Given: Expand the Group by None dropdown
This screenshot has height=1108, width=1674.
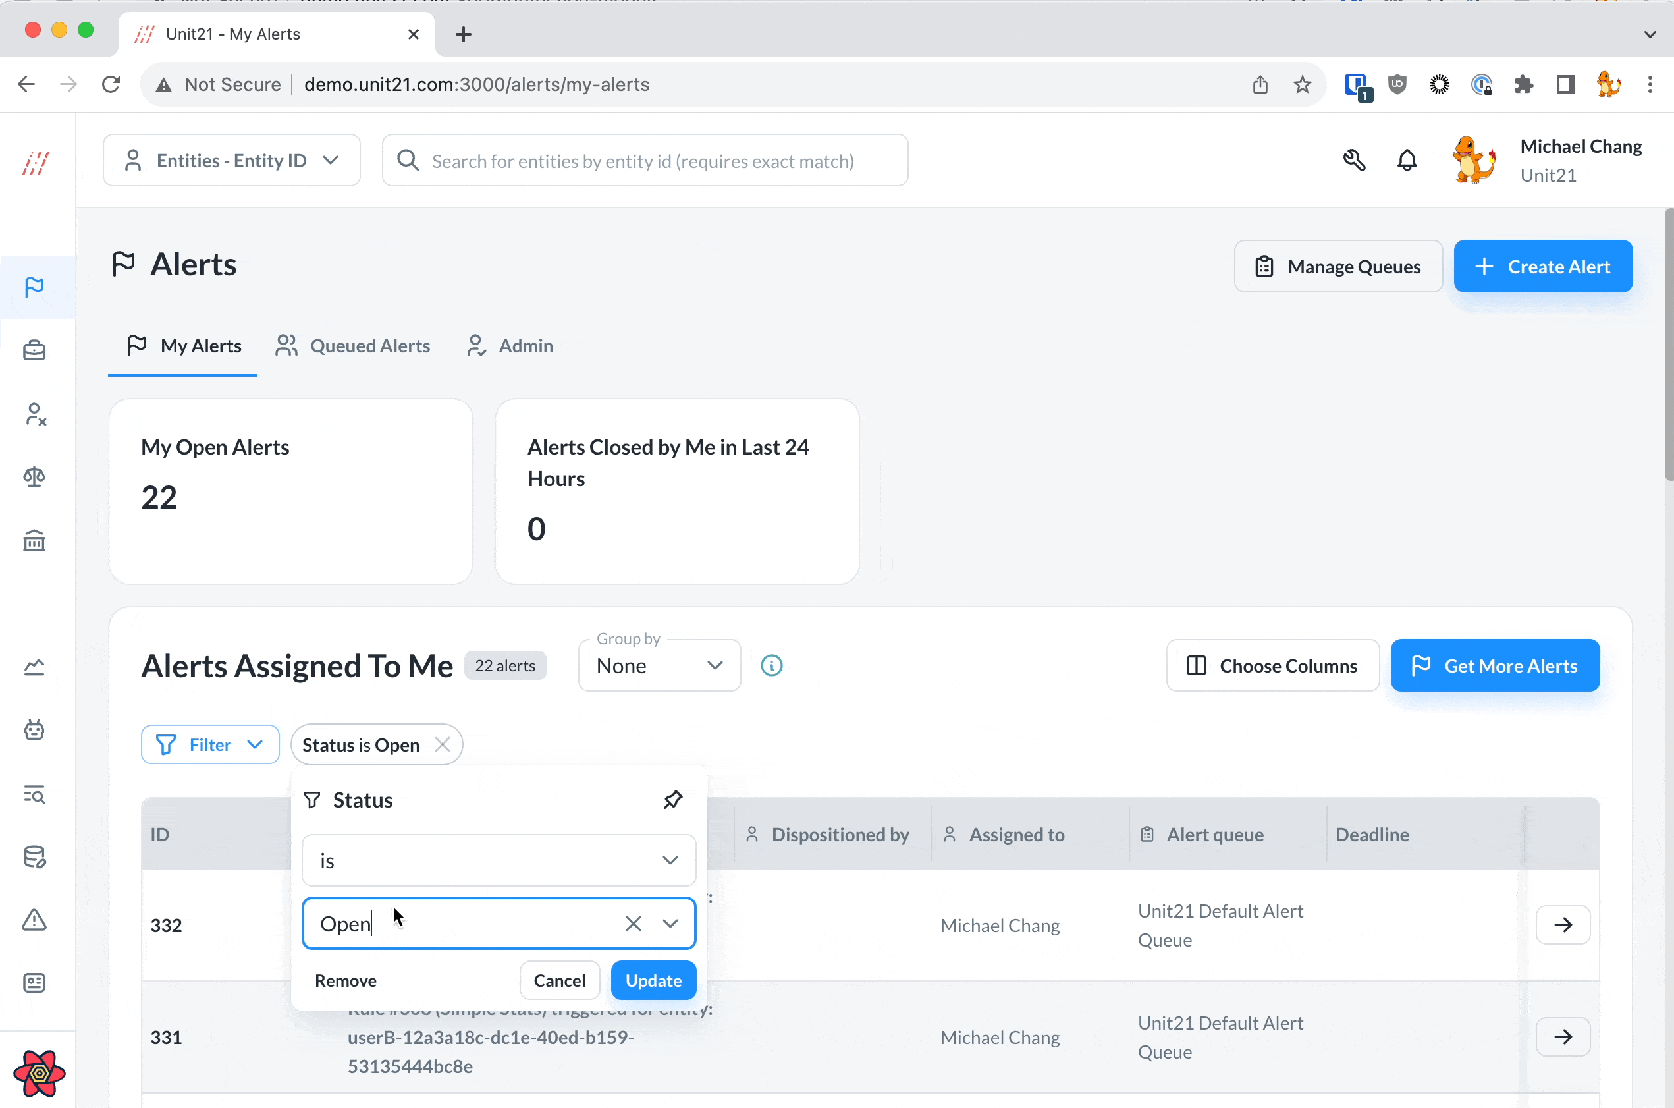Looking at the screenshot, I should [659, 665].
